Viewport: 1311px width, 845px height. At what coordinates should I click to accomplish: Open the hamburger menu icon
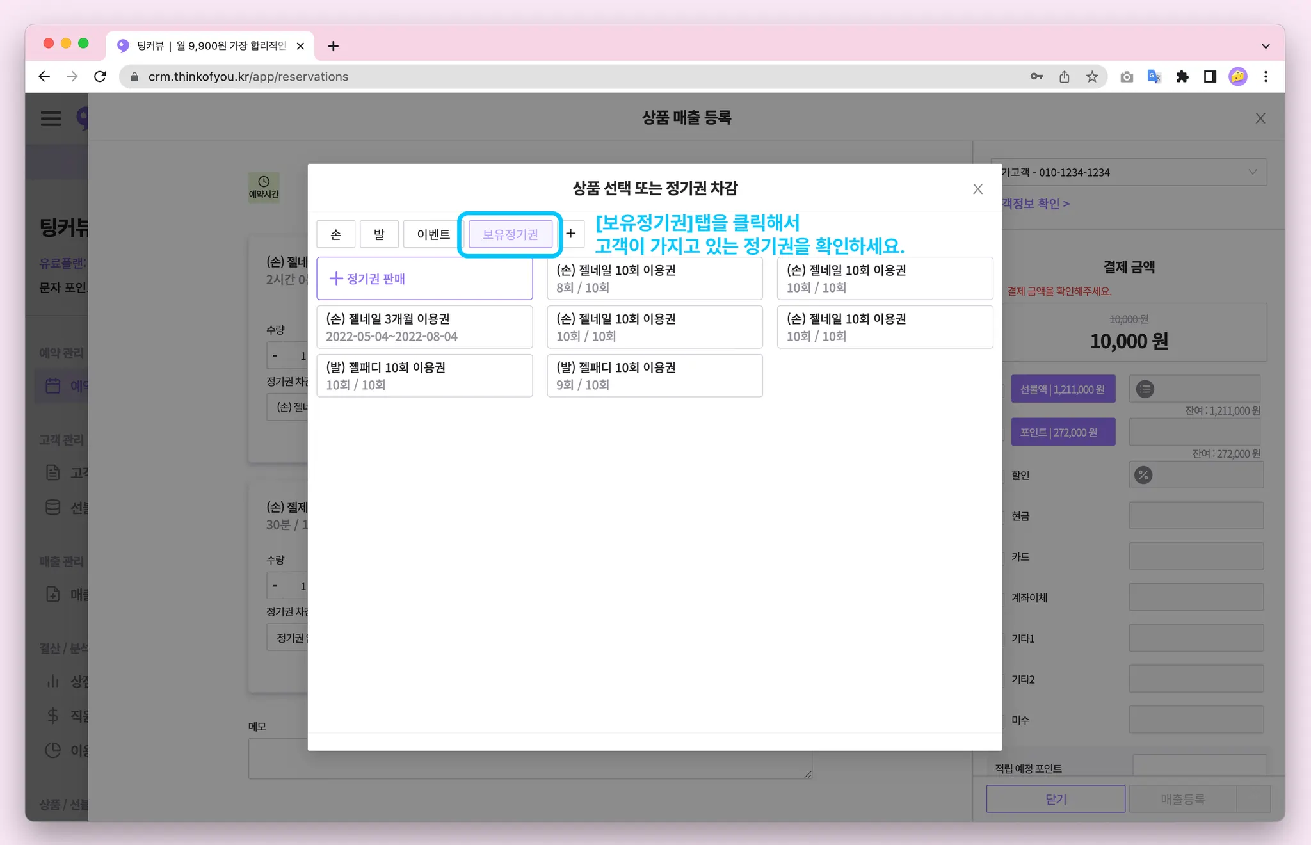pyautogui.click(x=51, y=118)
